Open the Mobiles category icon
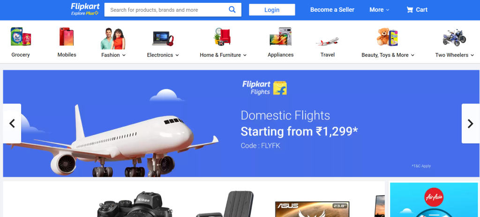 click(x=67, y=37)
